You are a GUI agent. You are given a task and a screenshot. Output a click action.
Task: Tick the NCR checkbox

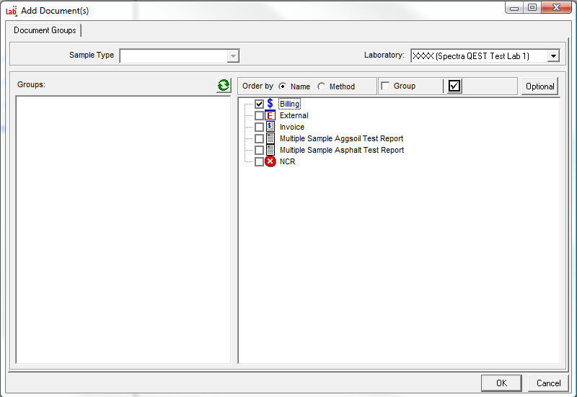[259, 161]
